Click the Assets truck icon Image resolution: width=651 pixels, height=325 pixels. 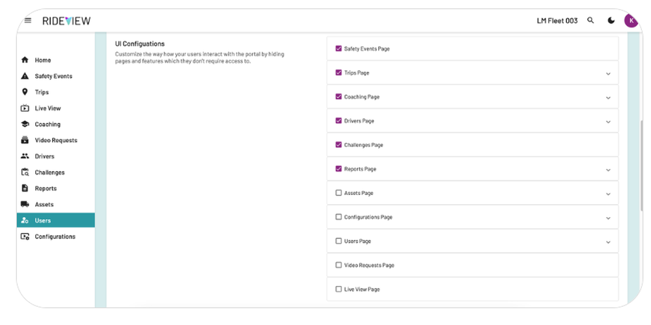click(x=25, y=204)
